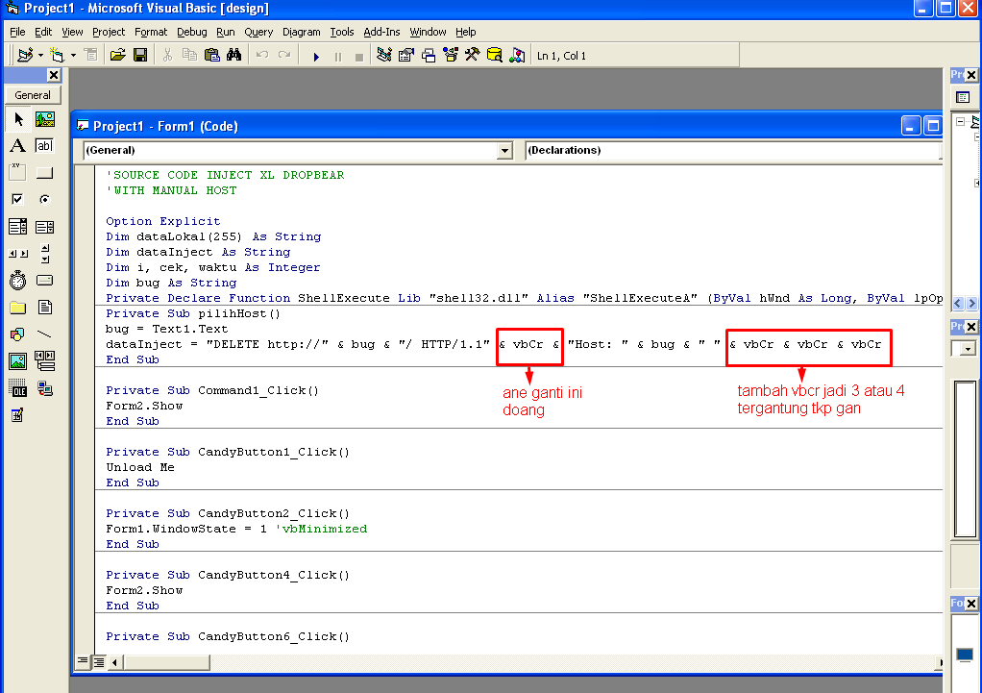
Task: Select the DirListBox folder tool
Action: 18,307
